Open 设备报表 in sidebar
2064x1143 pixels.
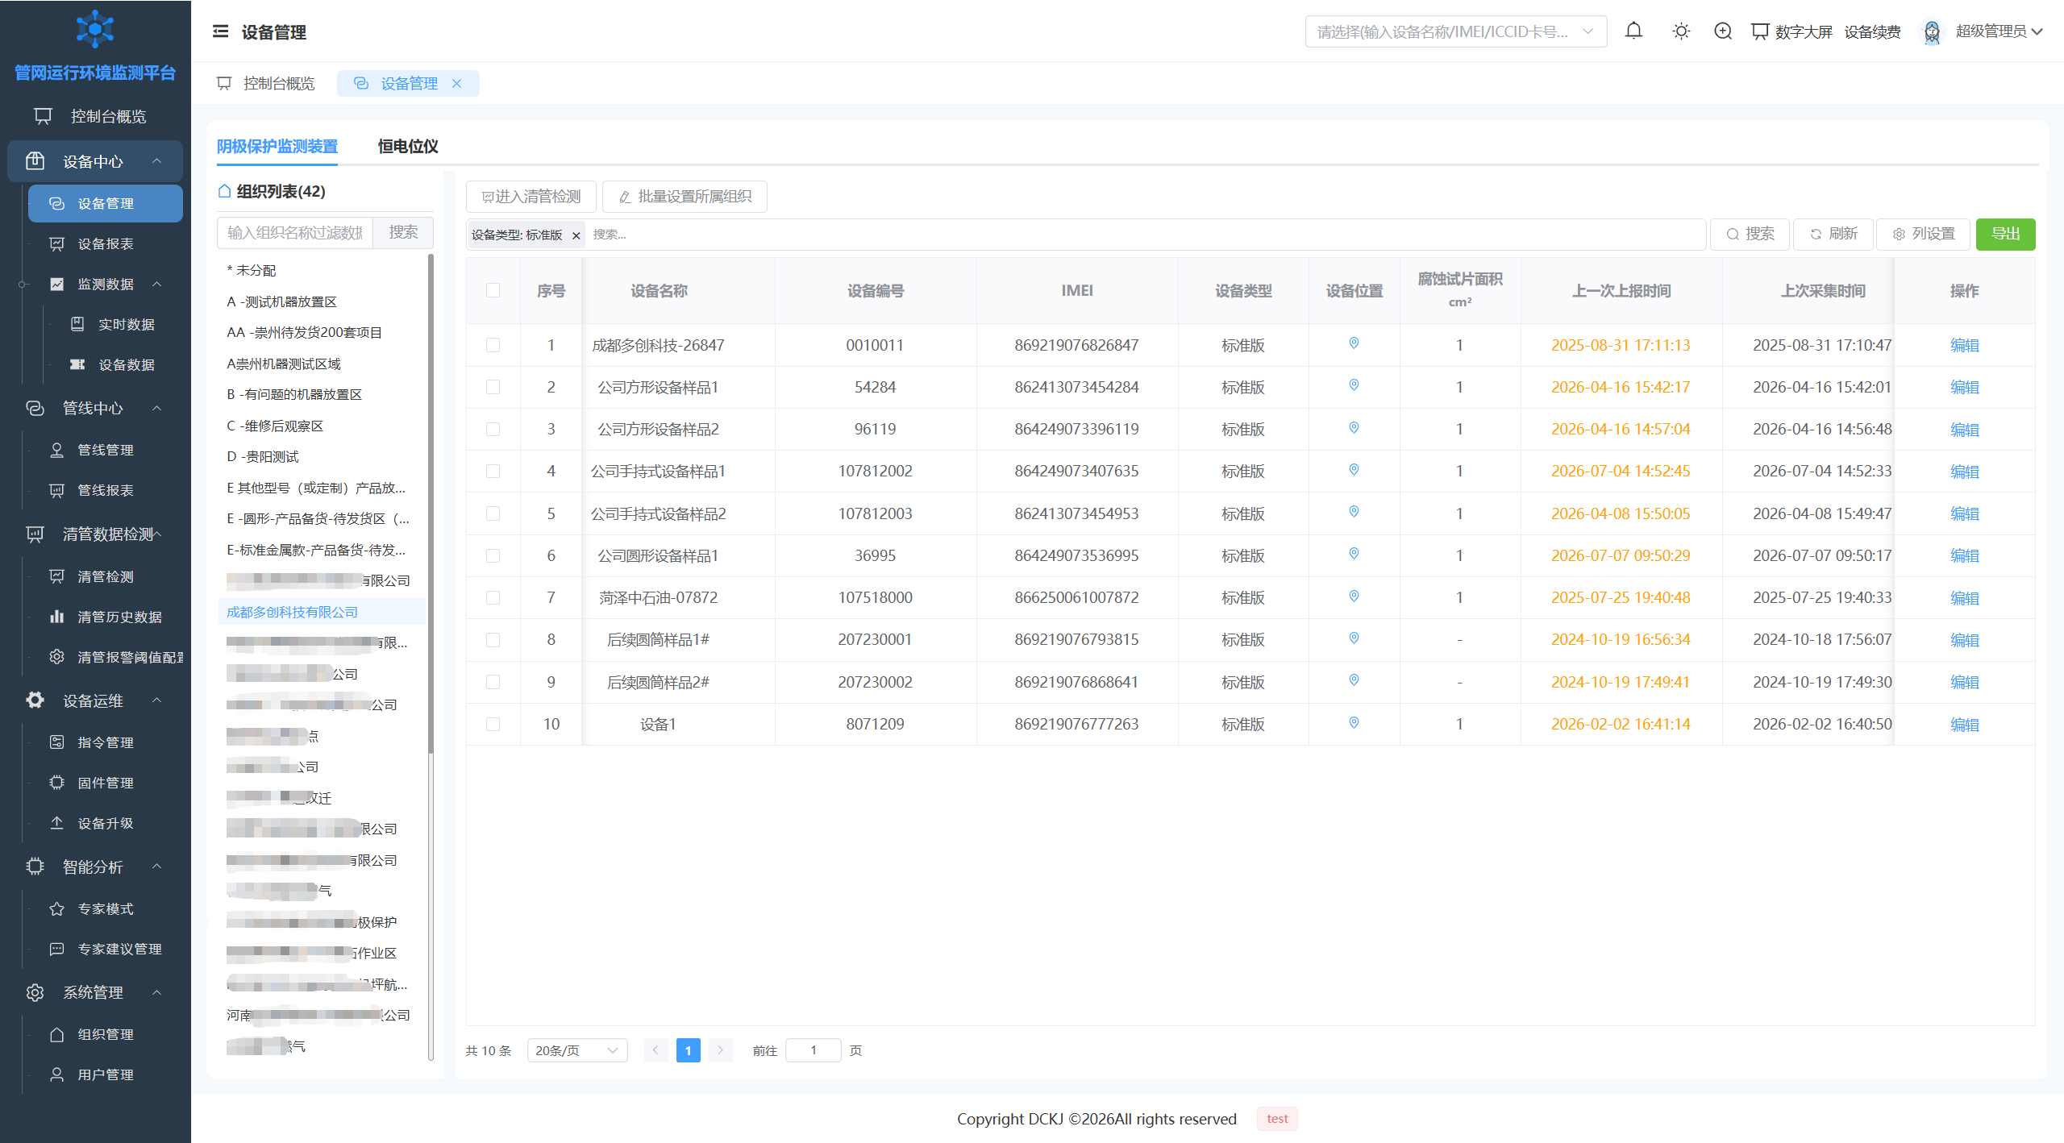tap(105, 243)
